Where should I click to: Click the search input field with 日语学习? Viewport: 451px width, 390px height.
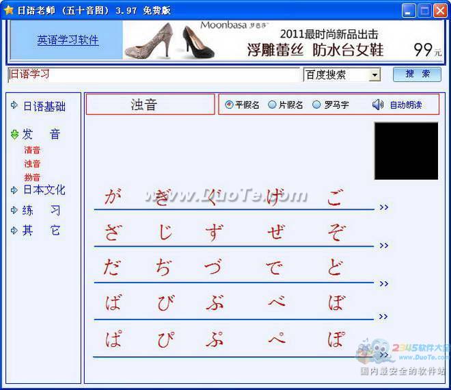(x=154, y=75)
